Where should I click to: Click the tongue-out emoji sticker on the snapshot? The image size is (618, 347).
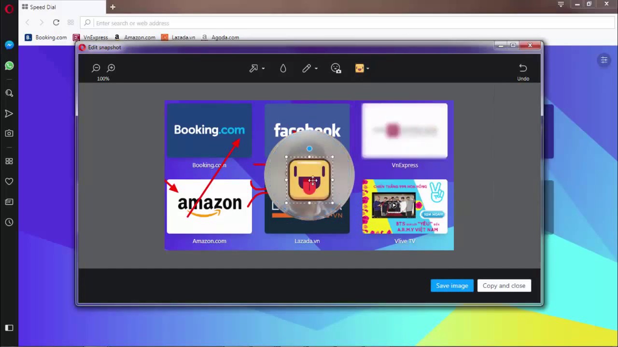(309, 180)
